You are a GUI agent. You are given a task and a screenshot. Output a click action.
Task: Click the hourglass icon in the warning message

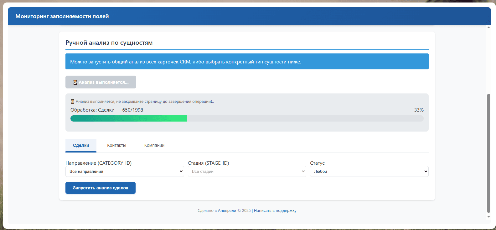click(x=73, y=102)
